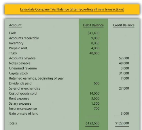The image size is (142, 130).
Task: Click Sales of merchandise 27,000 credit
Action: pyautogui.click(x=124, y=88)
